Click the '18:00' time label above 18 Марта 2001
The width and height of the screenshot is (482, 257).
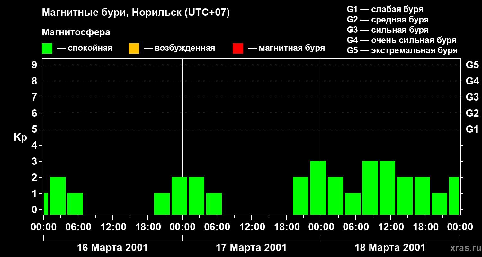tap(425, 227)
